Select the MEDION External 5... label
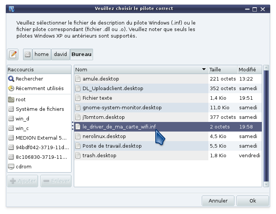This screenshot has height=214, width=276. pyautogui.click(x=41, y=138)
